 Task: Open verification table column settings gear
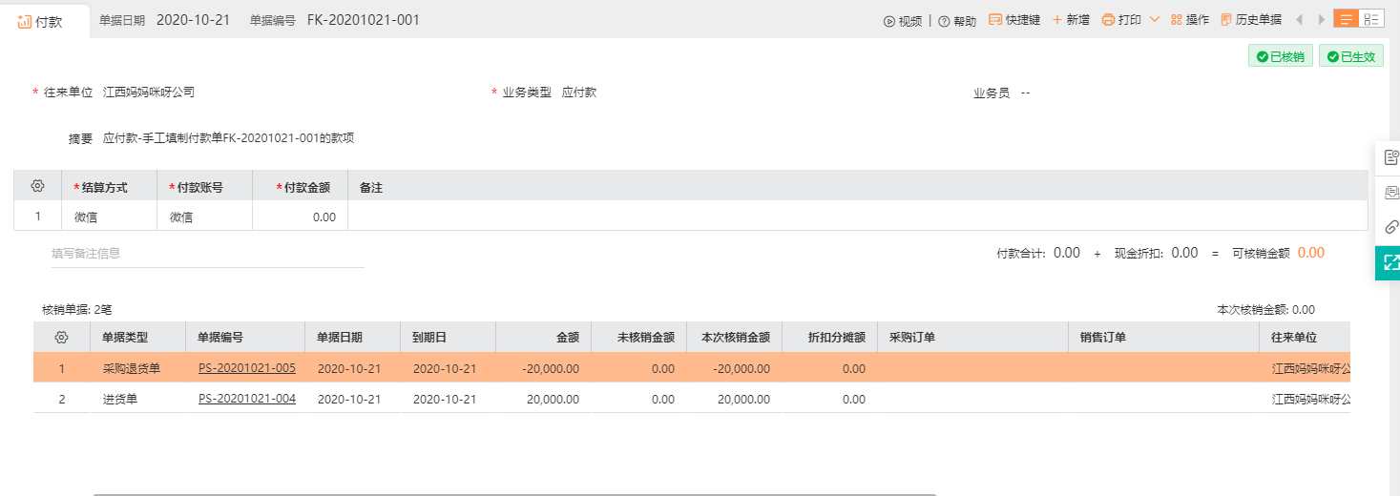pyautogui.click(x=61, y=338)
